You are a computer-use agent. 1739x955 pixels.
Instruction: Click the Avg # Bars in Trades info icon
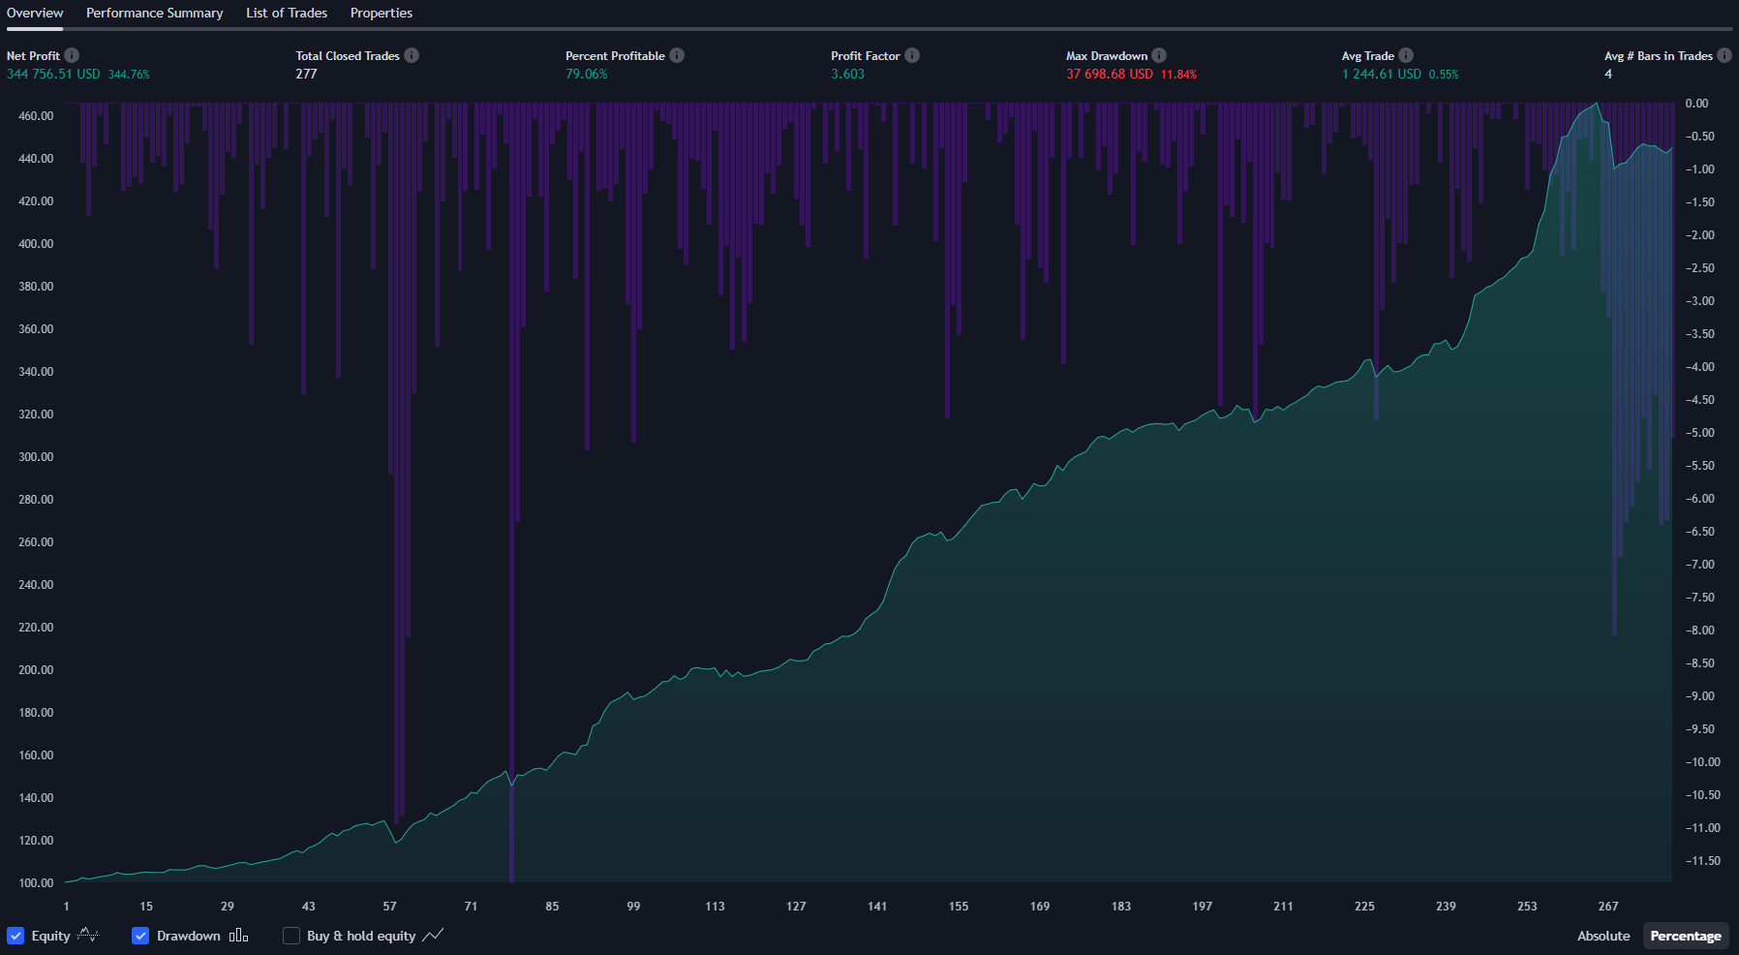pyautogui.click(x=1724, y=55)
